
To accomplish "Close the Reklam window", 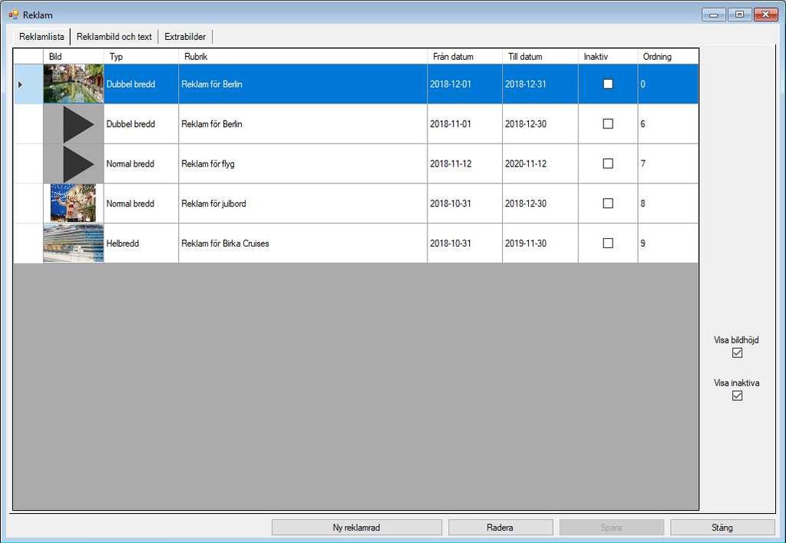I will tap(765, 15).
